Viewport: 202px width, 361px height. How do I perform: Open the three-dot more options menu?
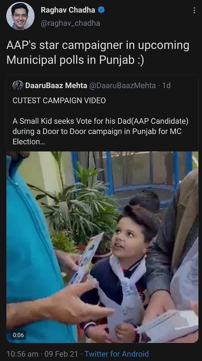click(194, 11)
